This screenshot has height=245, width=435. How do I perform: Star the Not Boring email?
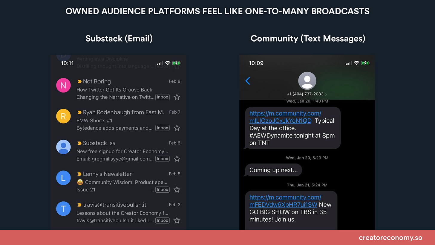[177, 97]
